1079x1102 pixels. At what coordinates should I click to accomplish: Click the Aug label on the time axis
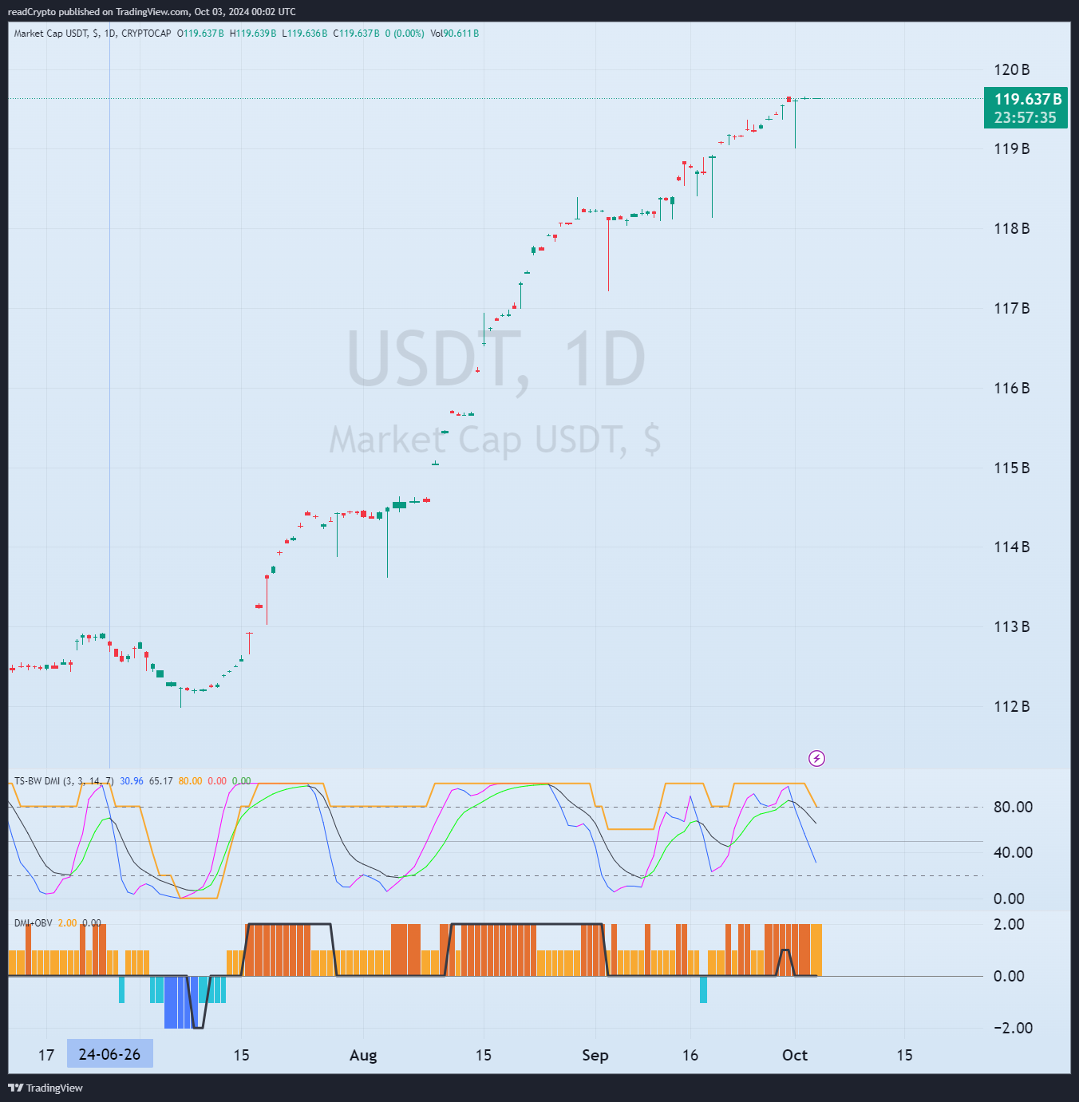363,1055
